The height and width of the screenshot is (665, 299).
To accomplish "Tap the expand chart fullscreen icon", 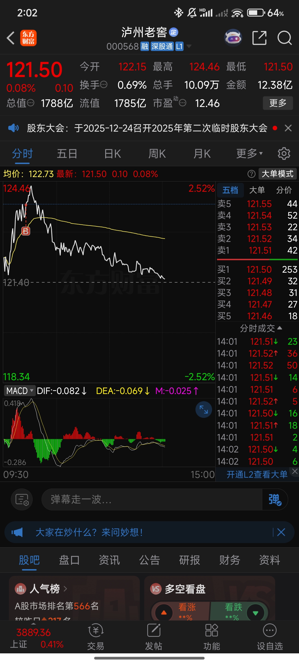I will [x=204, y=410].
